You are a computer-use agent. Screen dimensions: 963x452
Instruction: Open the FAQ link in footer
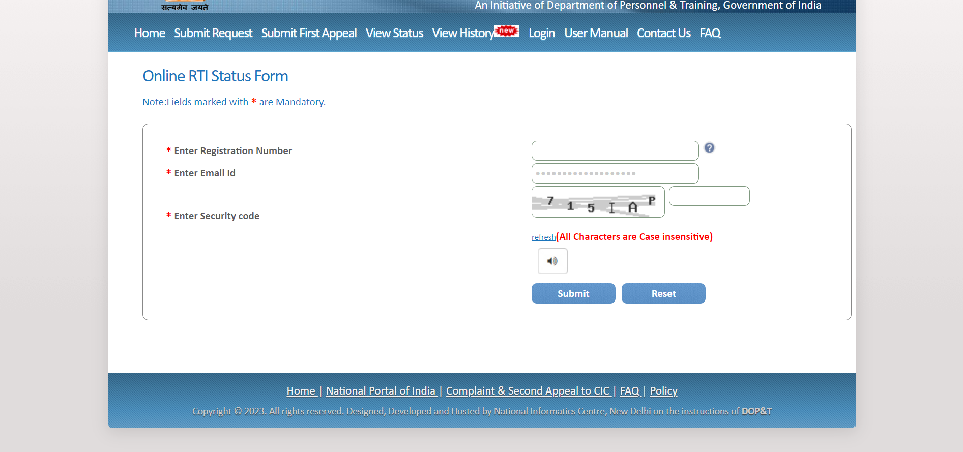(630, 391)
